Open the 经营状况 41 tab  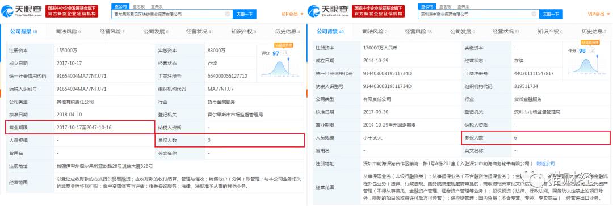(200, 31)
